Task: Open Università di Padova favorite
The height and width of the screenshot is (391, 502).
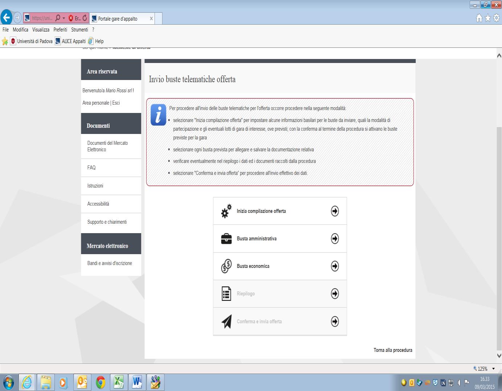Action: (x=32, y=41)
